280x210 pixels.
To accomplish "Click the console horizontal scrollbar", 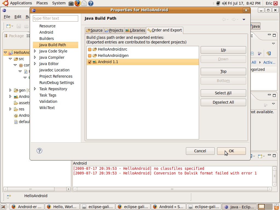I will coord(172,189).
